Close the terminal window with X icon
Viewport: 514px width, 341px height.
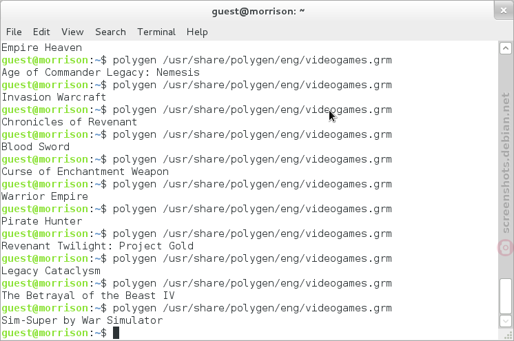coord(504,10)
